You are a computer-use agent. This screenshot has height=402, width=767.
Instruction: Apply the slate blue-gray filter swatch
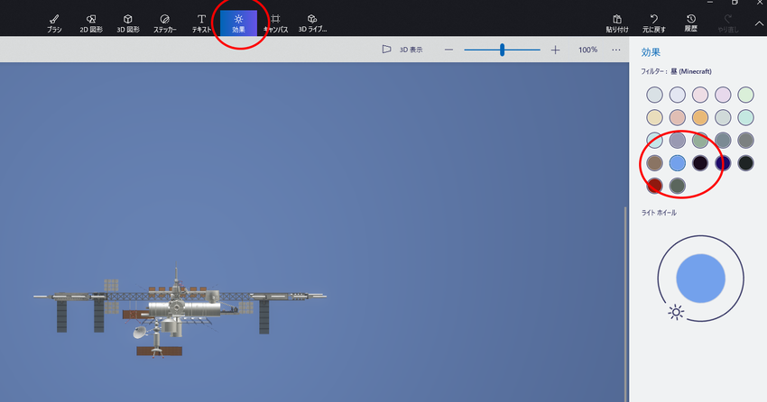click(723, 141)
